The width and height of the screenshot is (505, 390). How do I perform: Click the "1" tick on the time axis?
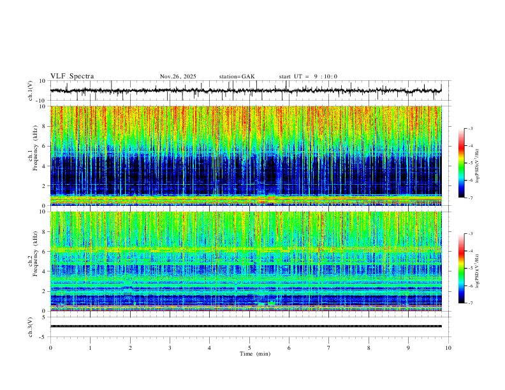click(x=90, y=348)
